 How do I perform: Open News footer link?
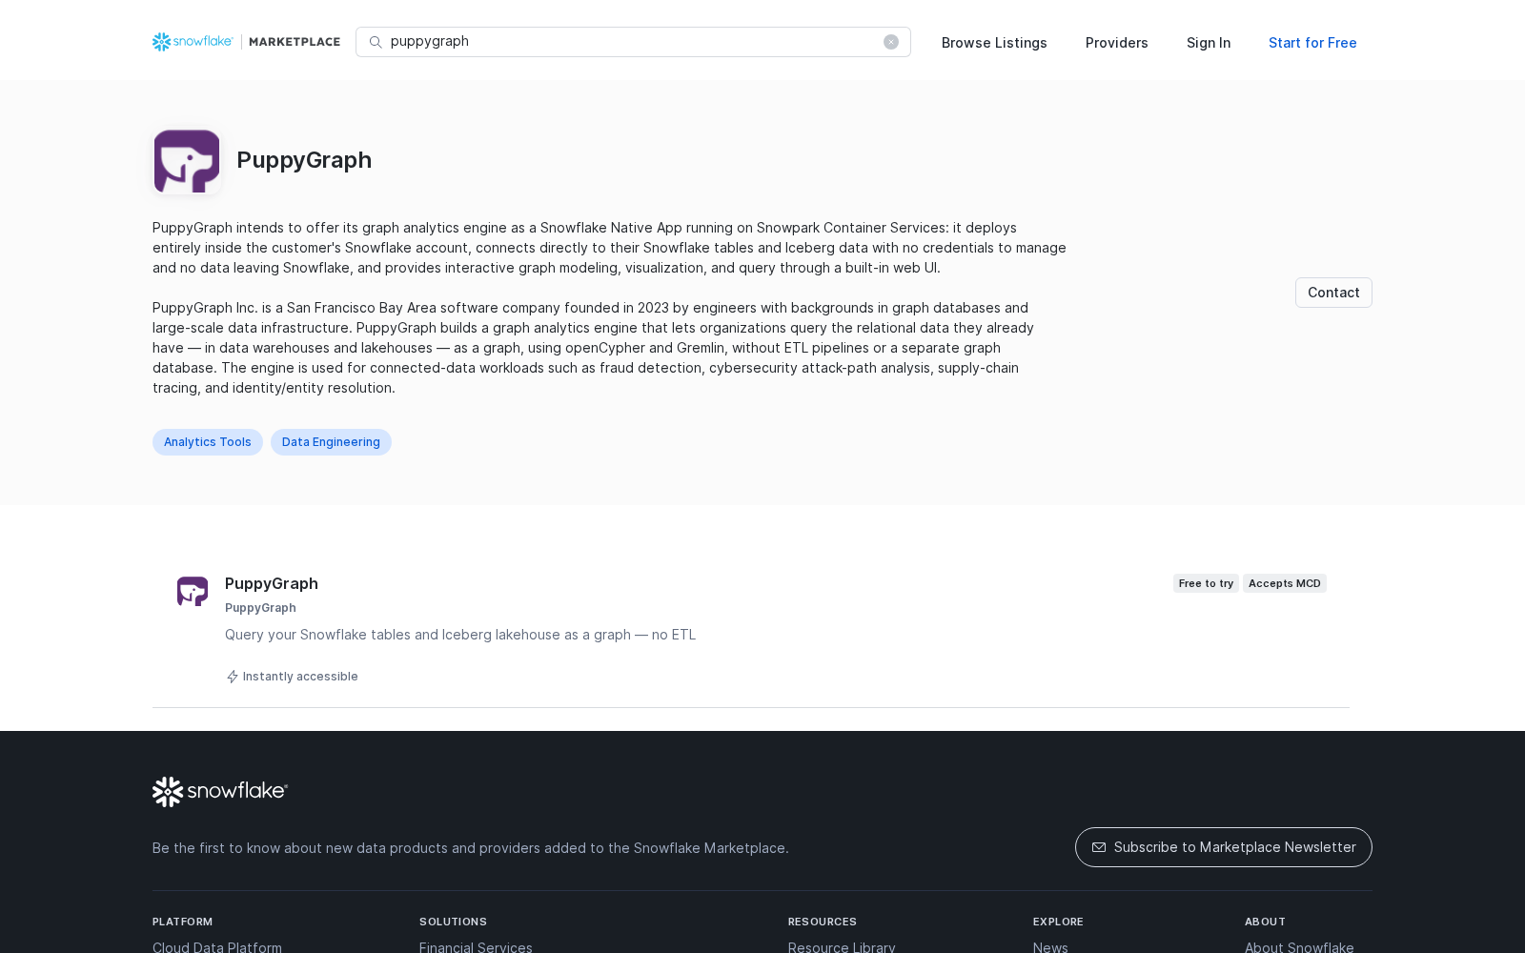1050,947
